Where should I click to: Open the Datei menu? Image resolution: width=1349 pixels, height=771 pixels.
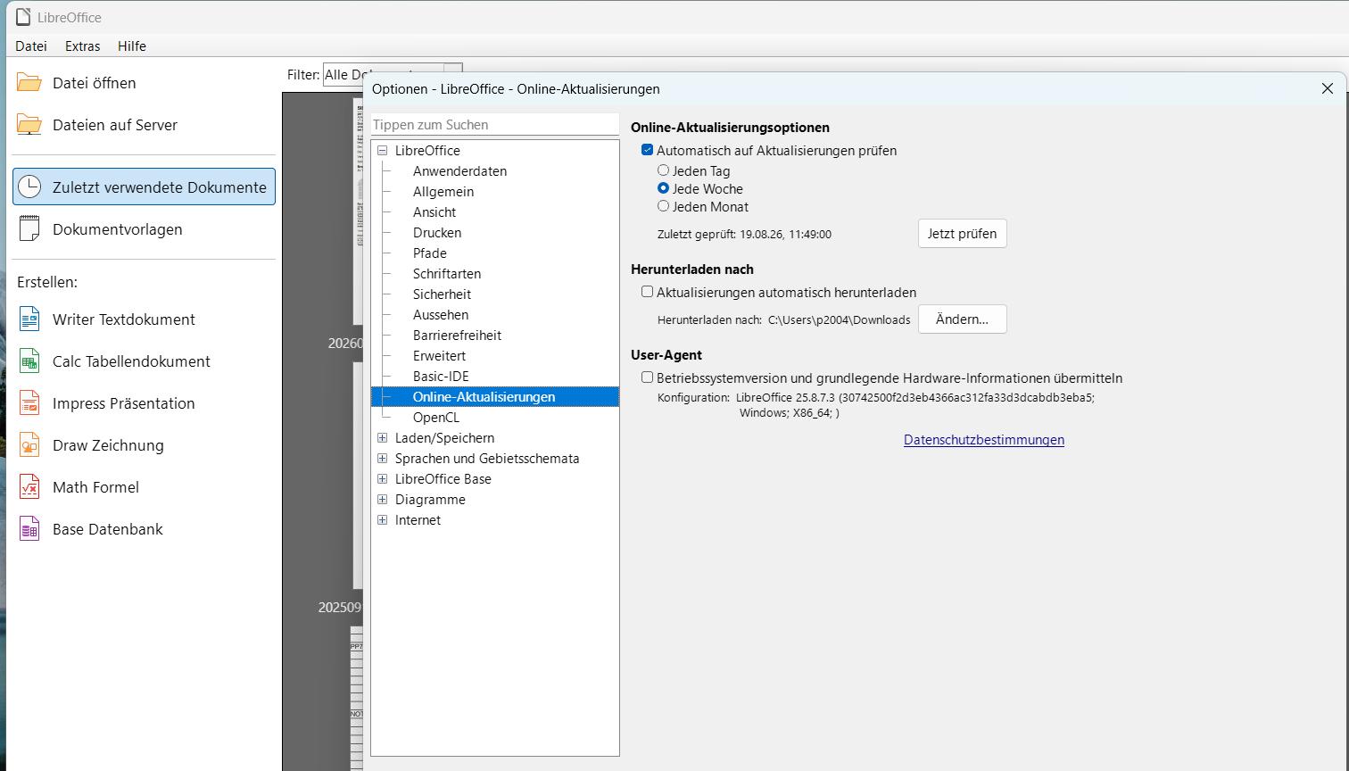(x=31, y=46)
